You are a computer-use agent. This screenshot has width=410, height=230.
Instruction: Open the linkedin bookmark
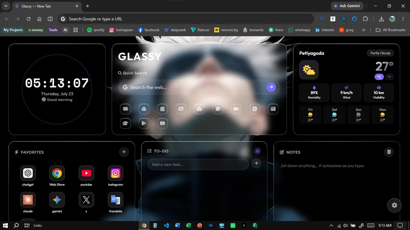[325, 30]
